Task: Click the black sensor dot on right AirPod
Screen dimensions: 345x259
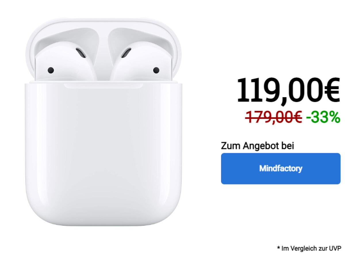Action: (x=156, y=70)
